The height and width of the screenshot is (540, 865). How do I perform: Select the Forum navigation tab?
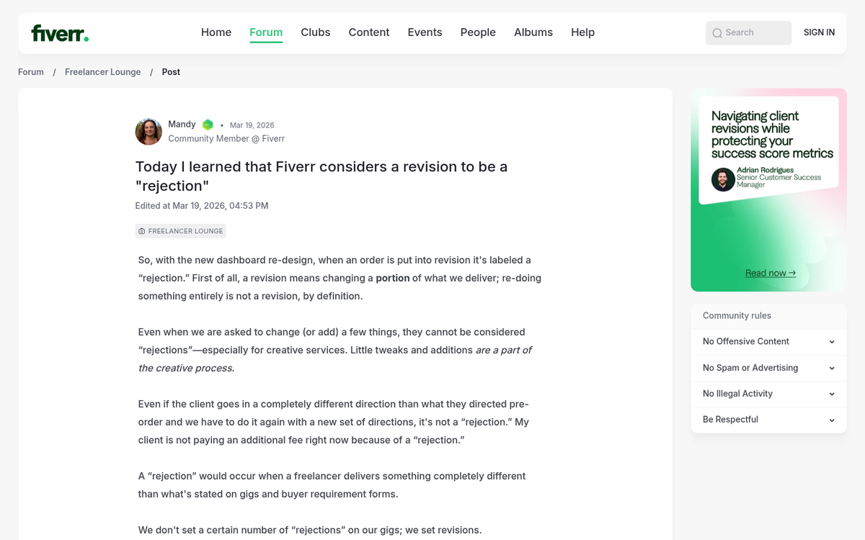(x=266, y=32)
